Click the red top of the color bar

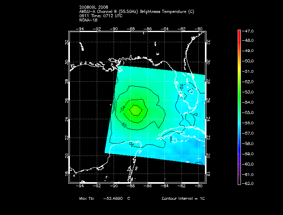click(x=239, y=33)
